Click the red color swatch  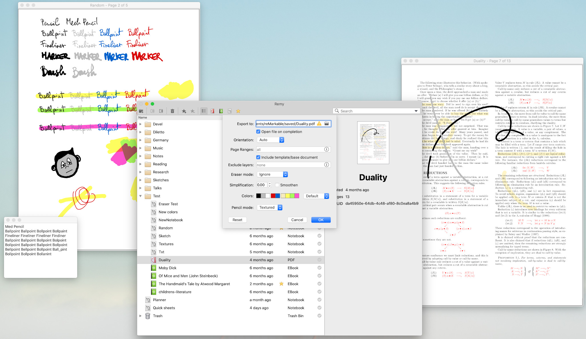(x=273, y=196)
